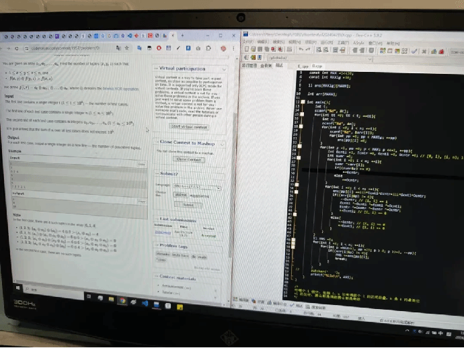This screenshot has width=464, height=348.
Task: Open the translate icon in address bar
Action: [118, 48]
